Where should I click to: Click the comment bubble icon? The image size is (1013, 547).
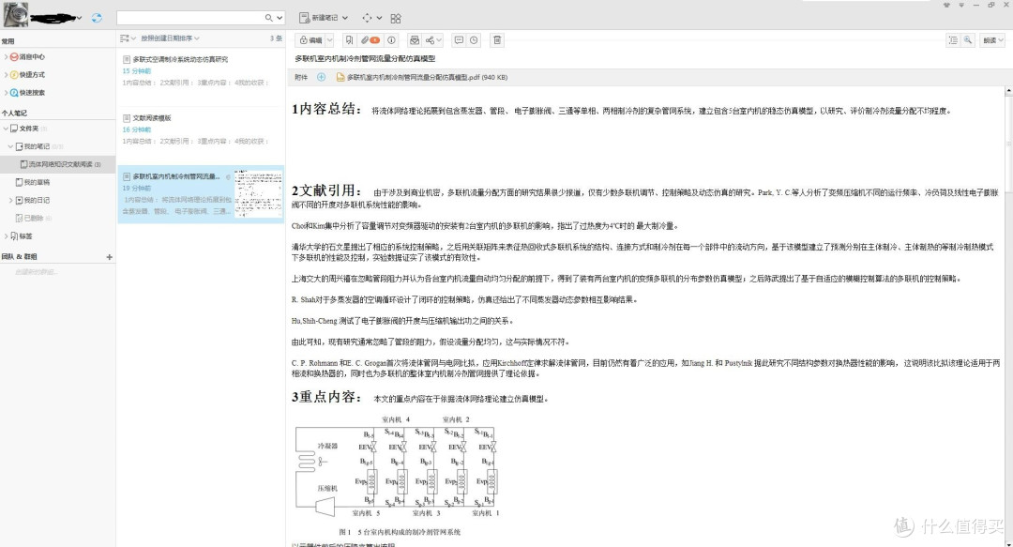pos(459,40)
